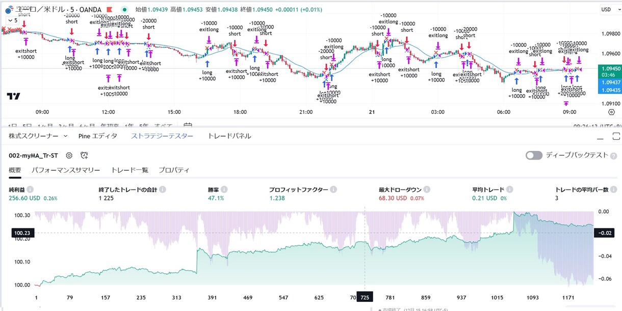Open settings gear for 002-myMA_Tr-ST strategy
The width and height of the screenshot is (622, 311).
[69, 155]
